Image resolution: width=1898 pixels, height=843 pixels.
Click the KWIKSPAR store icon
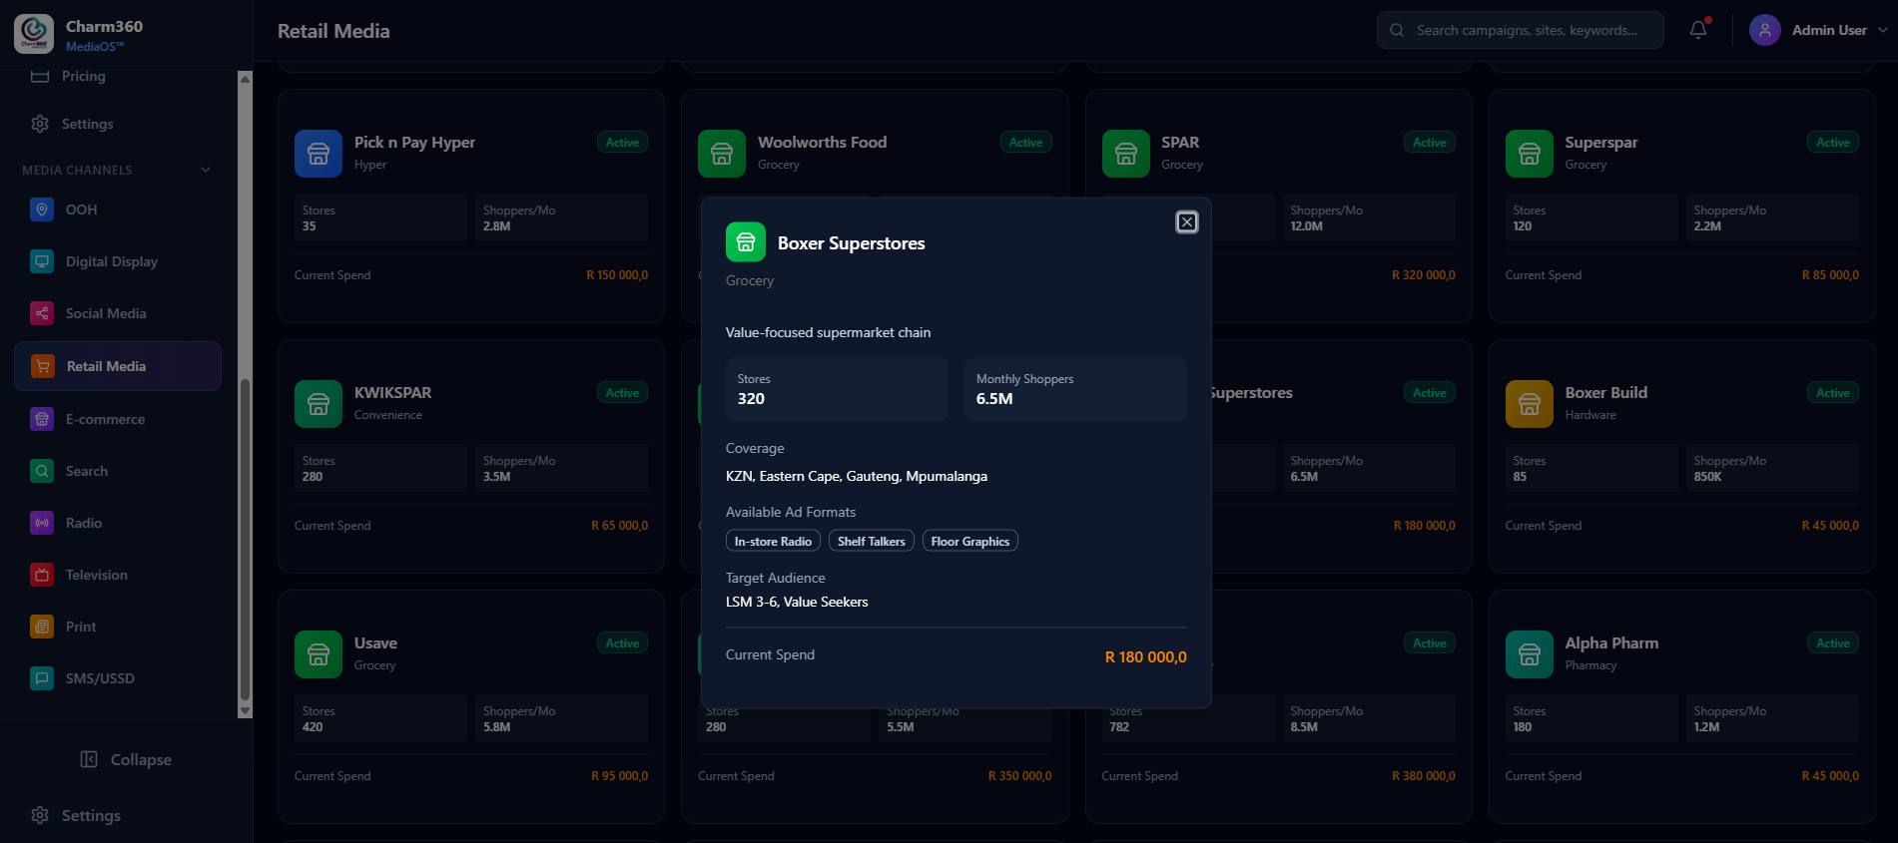click(x=318, y=404)
